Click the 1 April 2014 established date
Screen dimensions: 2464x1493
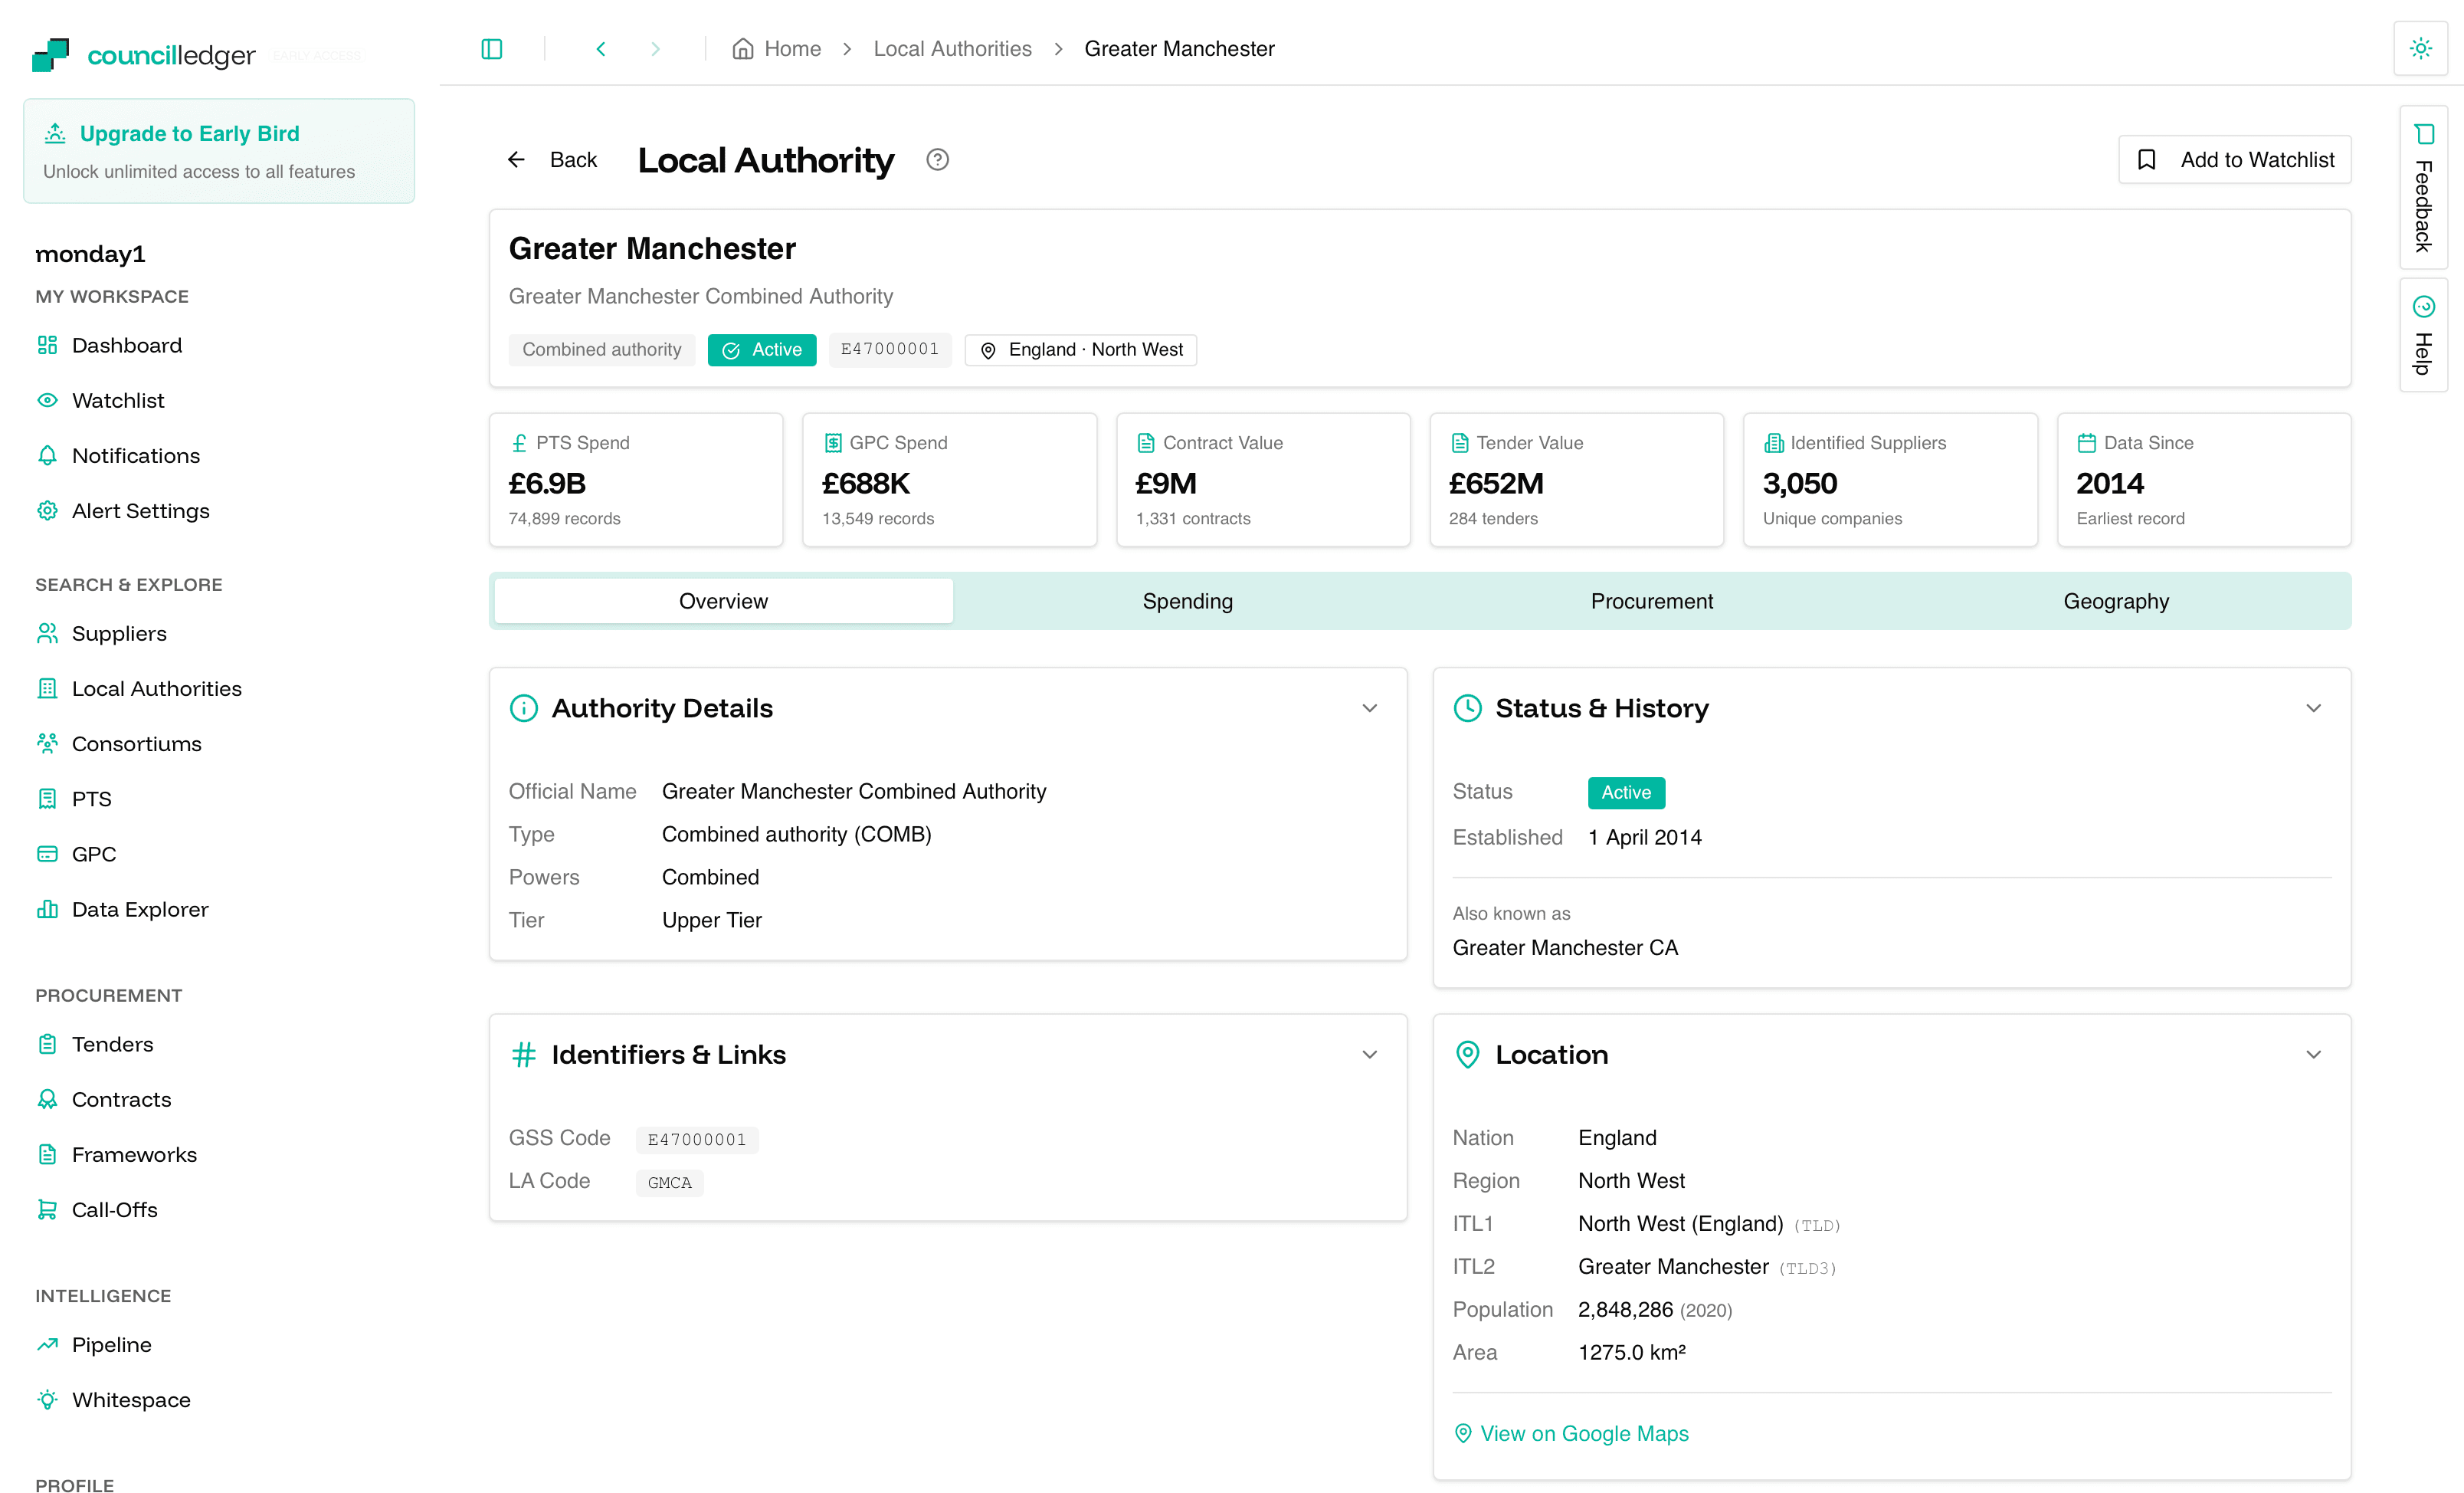pos(1644,838)
